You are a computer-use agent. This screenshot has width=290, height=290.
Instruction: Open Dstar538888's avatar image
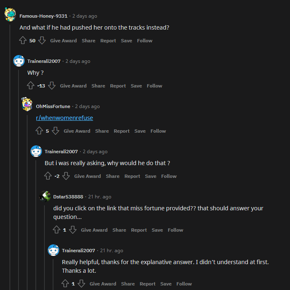coord(45,196)
